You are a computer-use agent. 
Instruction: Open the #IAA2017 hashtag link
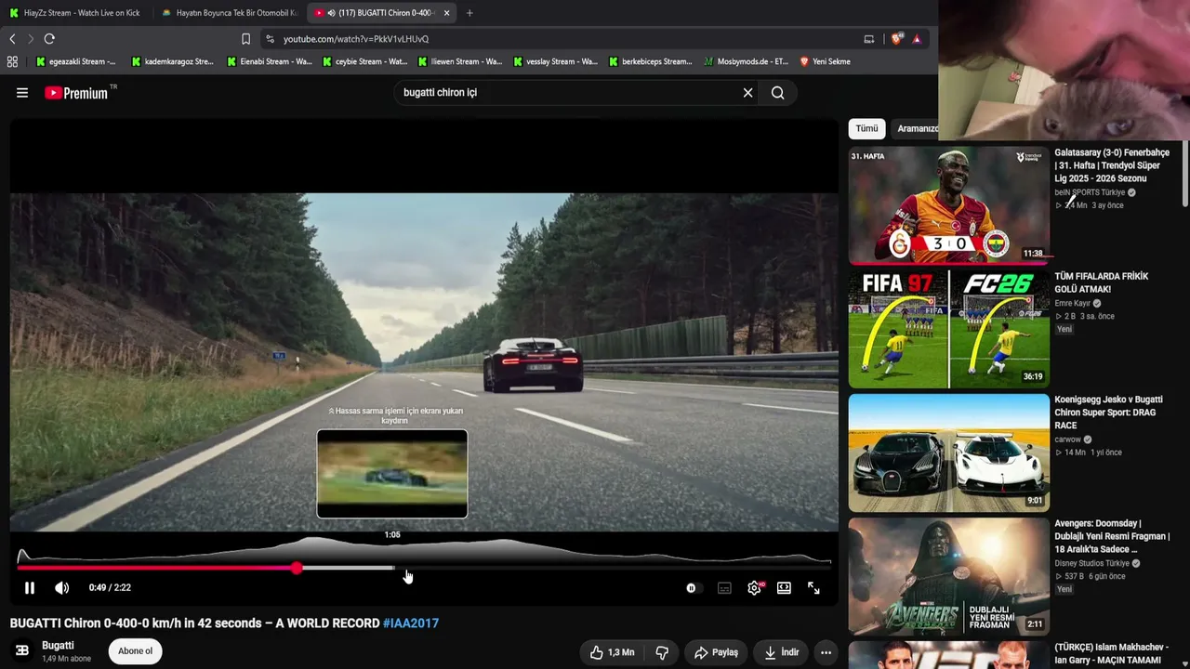click(411, 623)
